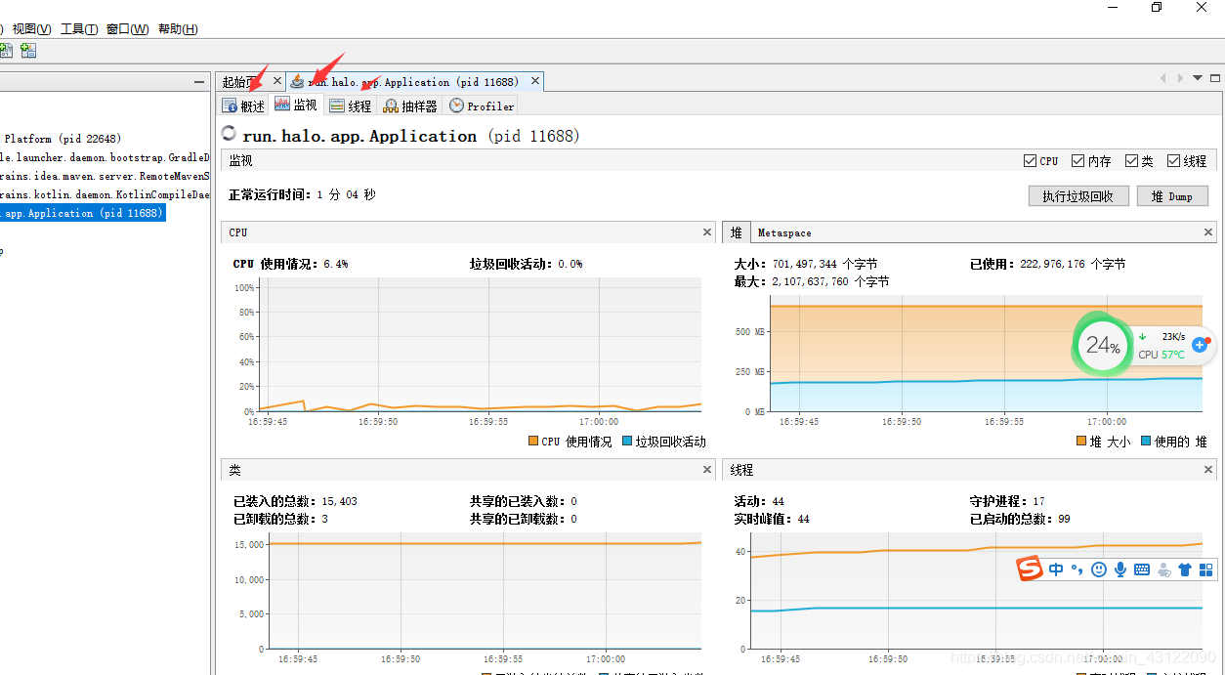Maximize the editor tab area icon
Screen dimensions: 1225x675
[x=1216, y=78]
